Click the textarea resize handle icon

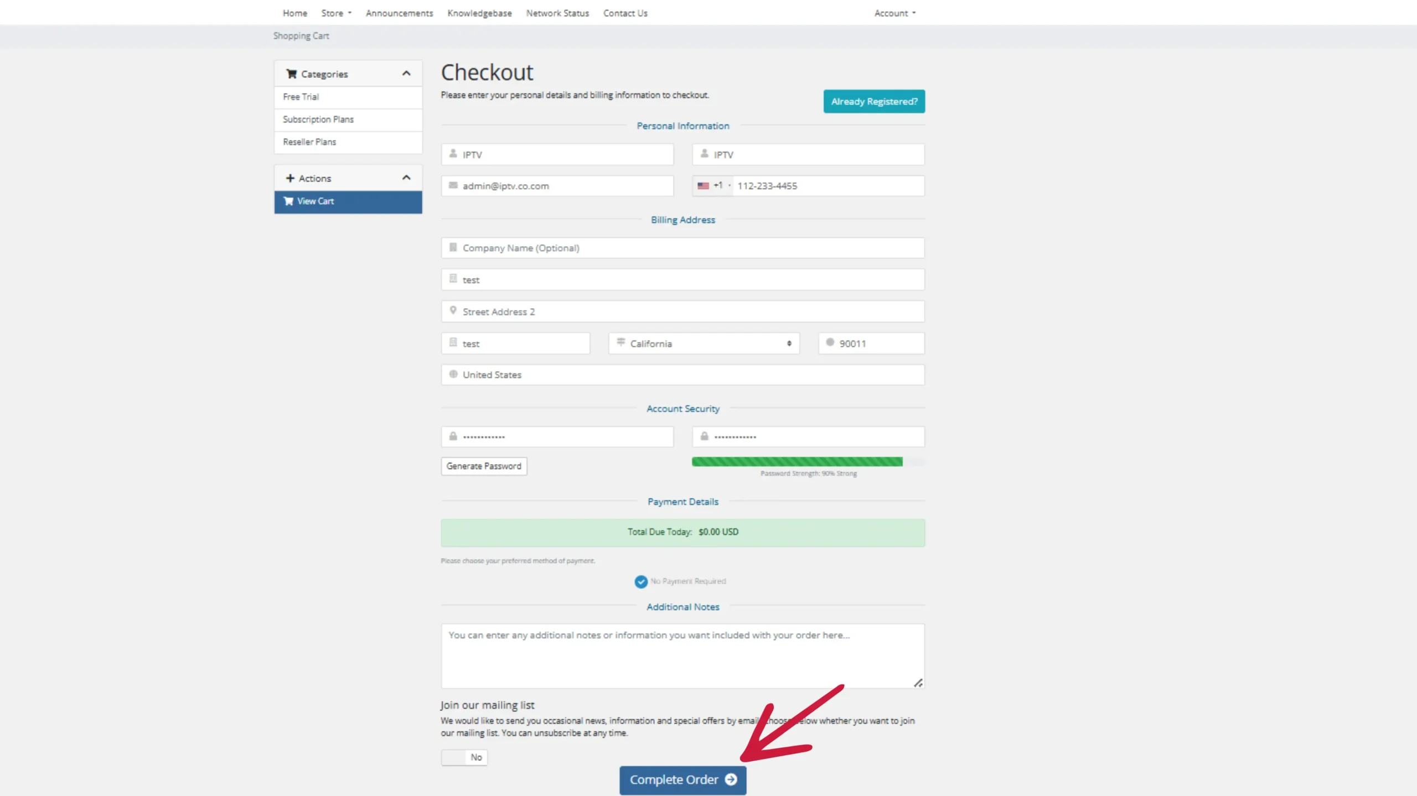[918, 683]
